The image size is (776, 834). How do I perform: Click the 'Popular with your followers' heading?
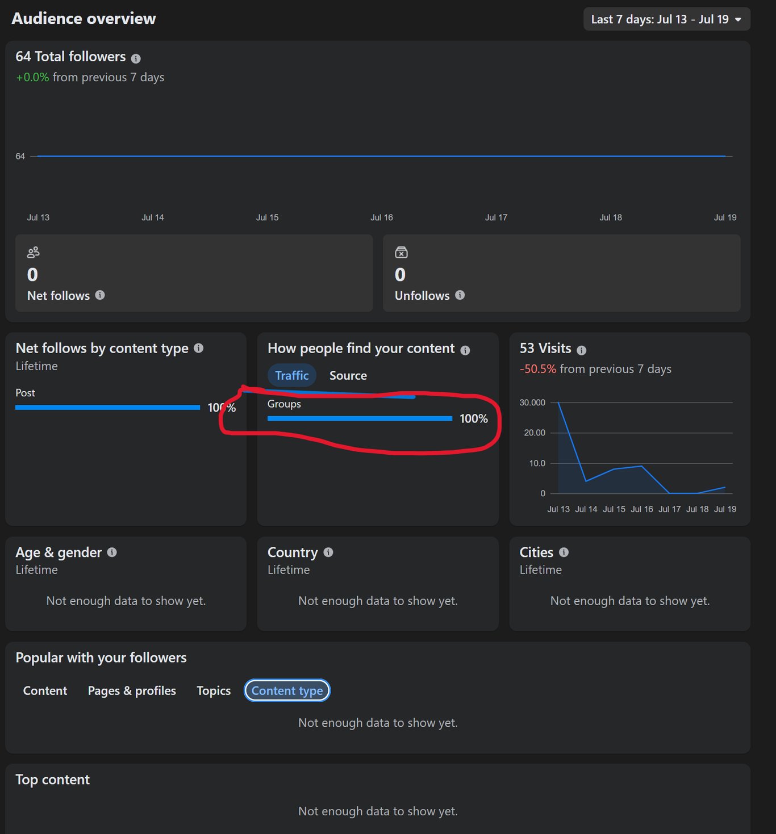[x=101, y=657]
